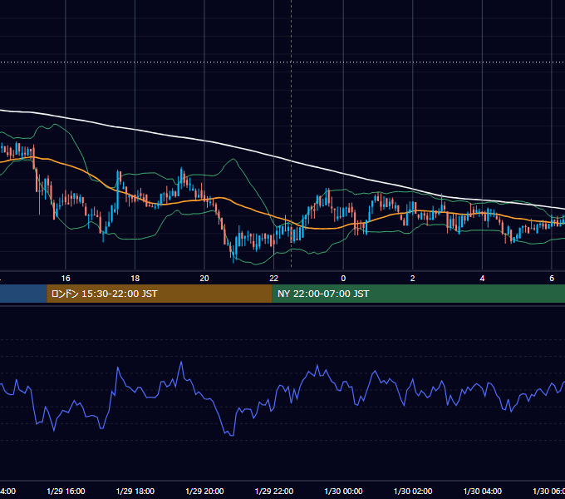Click the 6 hour axis label

552,279
